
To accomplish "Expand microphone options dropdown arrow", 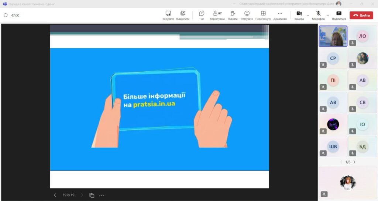I will [x=328, y=15].
